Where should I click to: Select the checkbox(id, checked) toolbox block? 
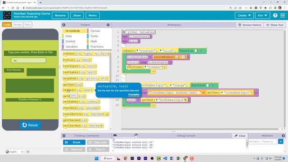coord(81,108)
